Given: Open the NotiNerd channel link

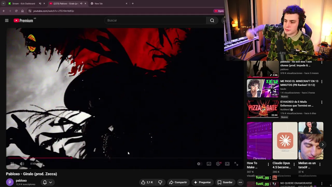Looking at the screenshot, I should point(285,110).
